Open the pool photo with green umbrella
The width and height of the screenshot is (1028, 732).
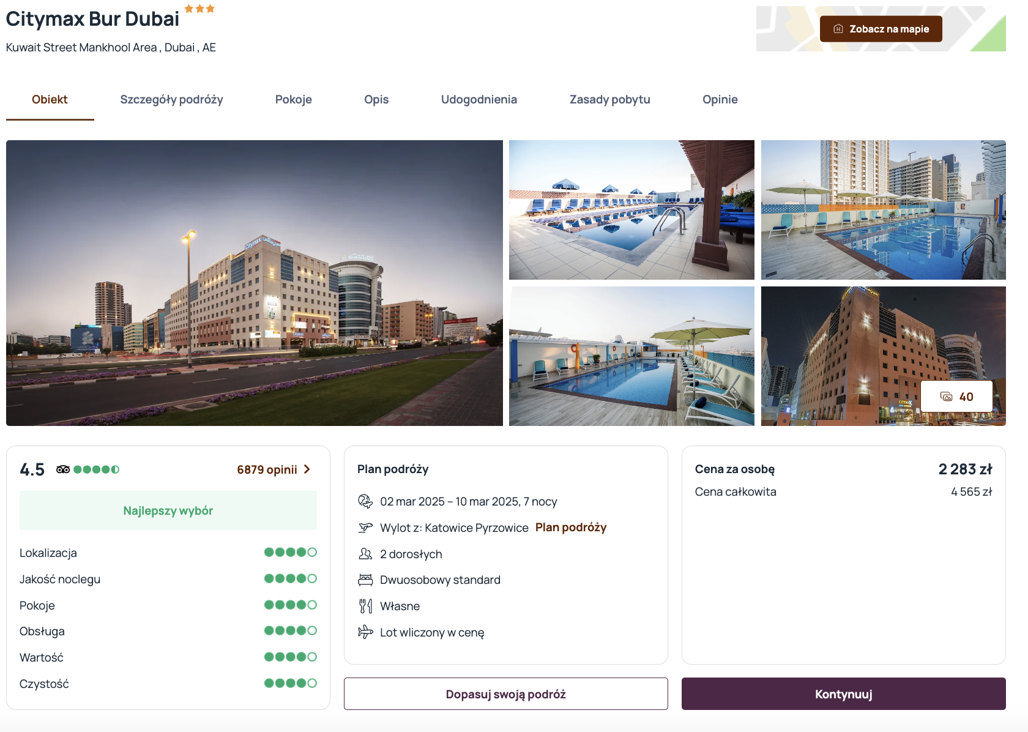pyautogui.click(x=631, y=356)
